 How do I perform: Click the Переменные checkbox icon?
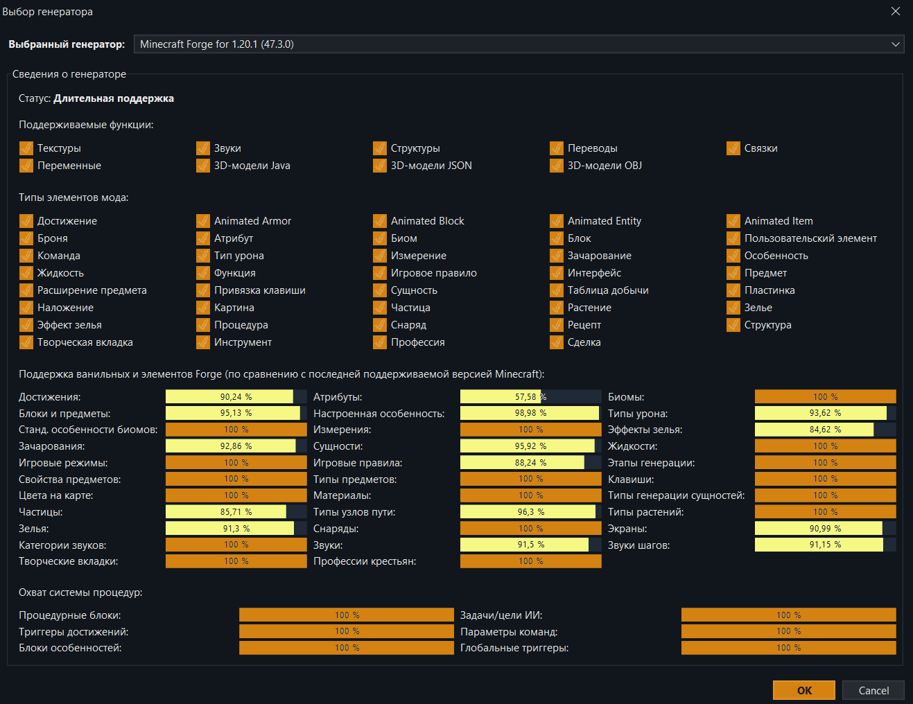tap(26, 166)
